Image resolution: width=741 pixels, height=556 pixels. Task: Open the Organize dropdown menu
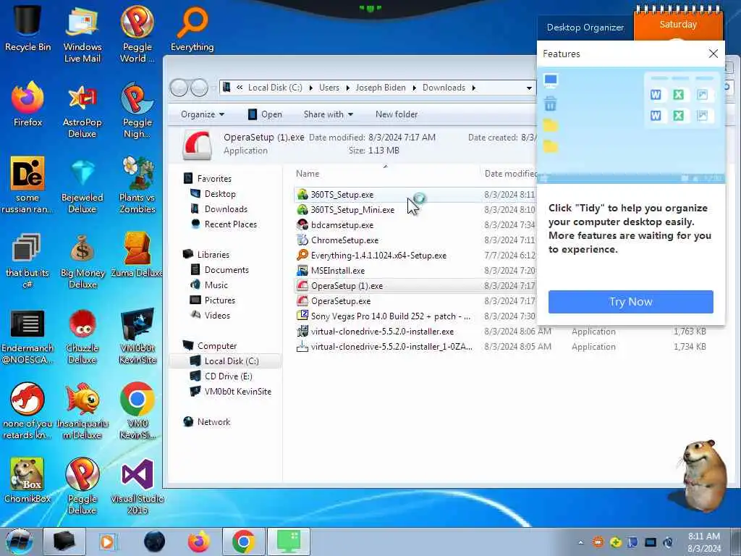[x=203, y=114]
